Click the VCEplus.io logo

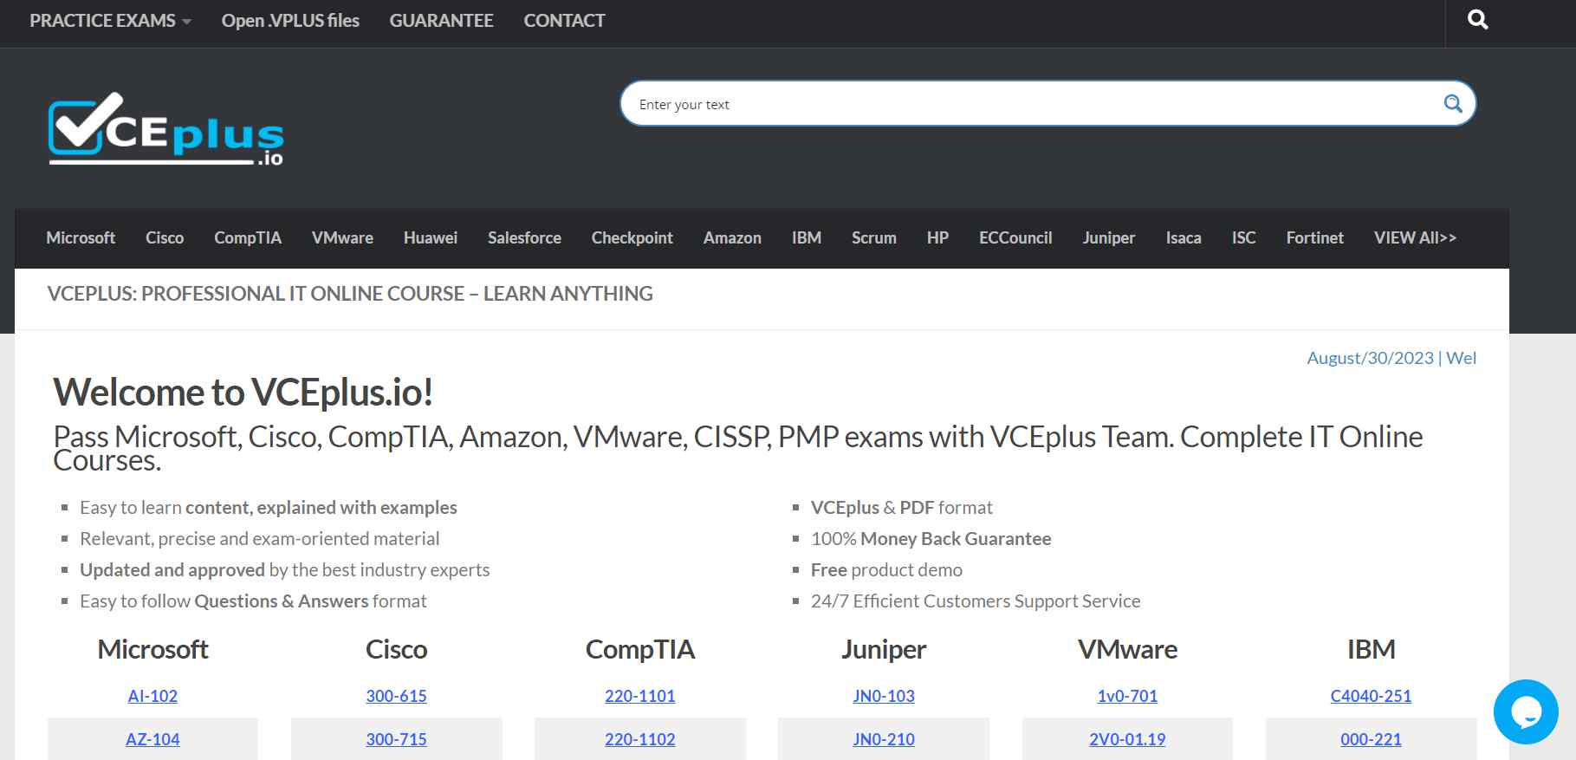pos(165,129)
